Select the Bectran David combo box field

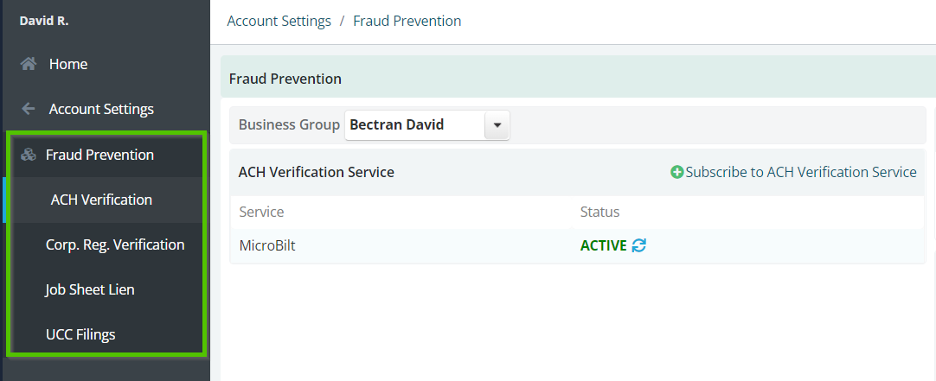pyautogui.click(x=426, y=125)
